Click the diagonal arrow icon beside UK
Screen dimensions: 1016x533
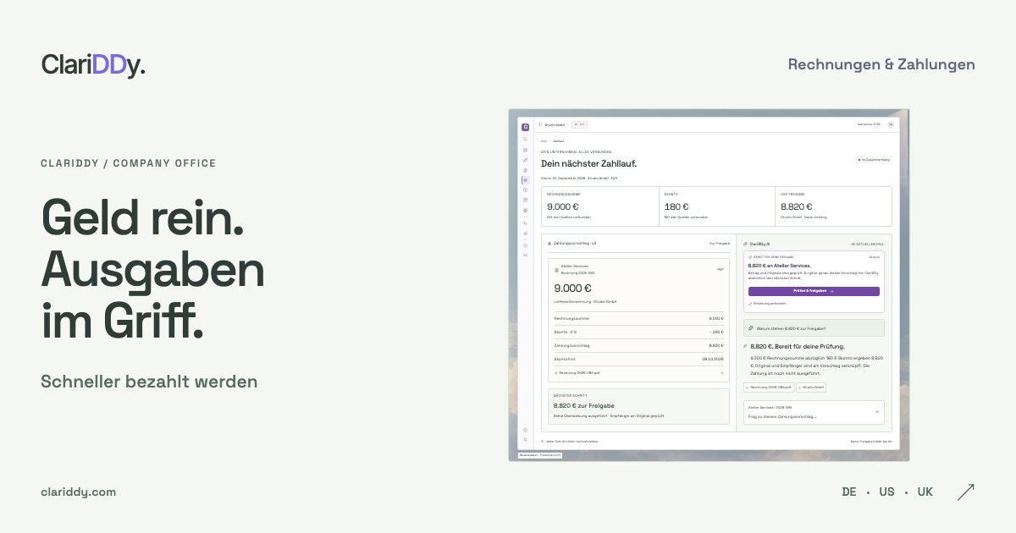tap(965, 492)
